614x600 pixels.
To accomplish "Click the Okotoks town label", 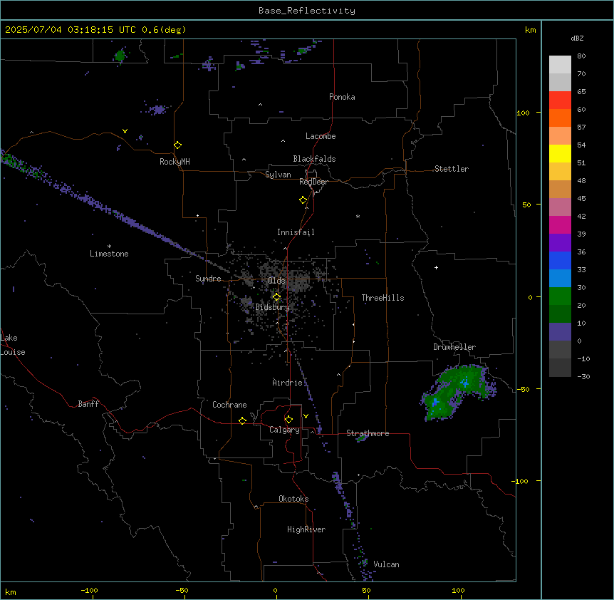I will tap(293, 499).
